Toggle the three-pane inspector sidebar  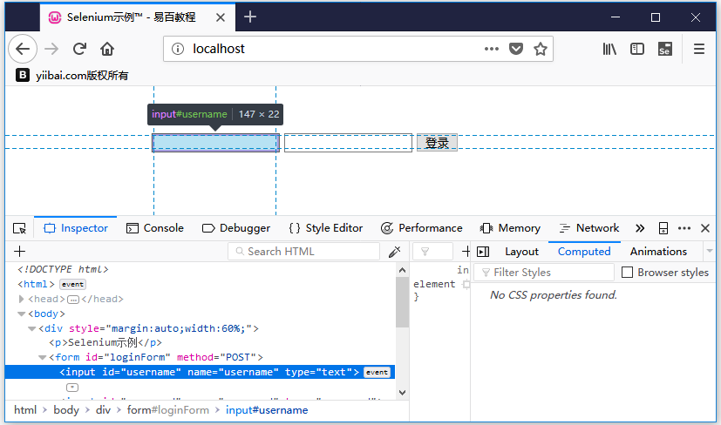(x=483, y=252)
